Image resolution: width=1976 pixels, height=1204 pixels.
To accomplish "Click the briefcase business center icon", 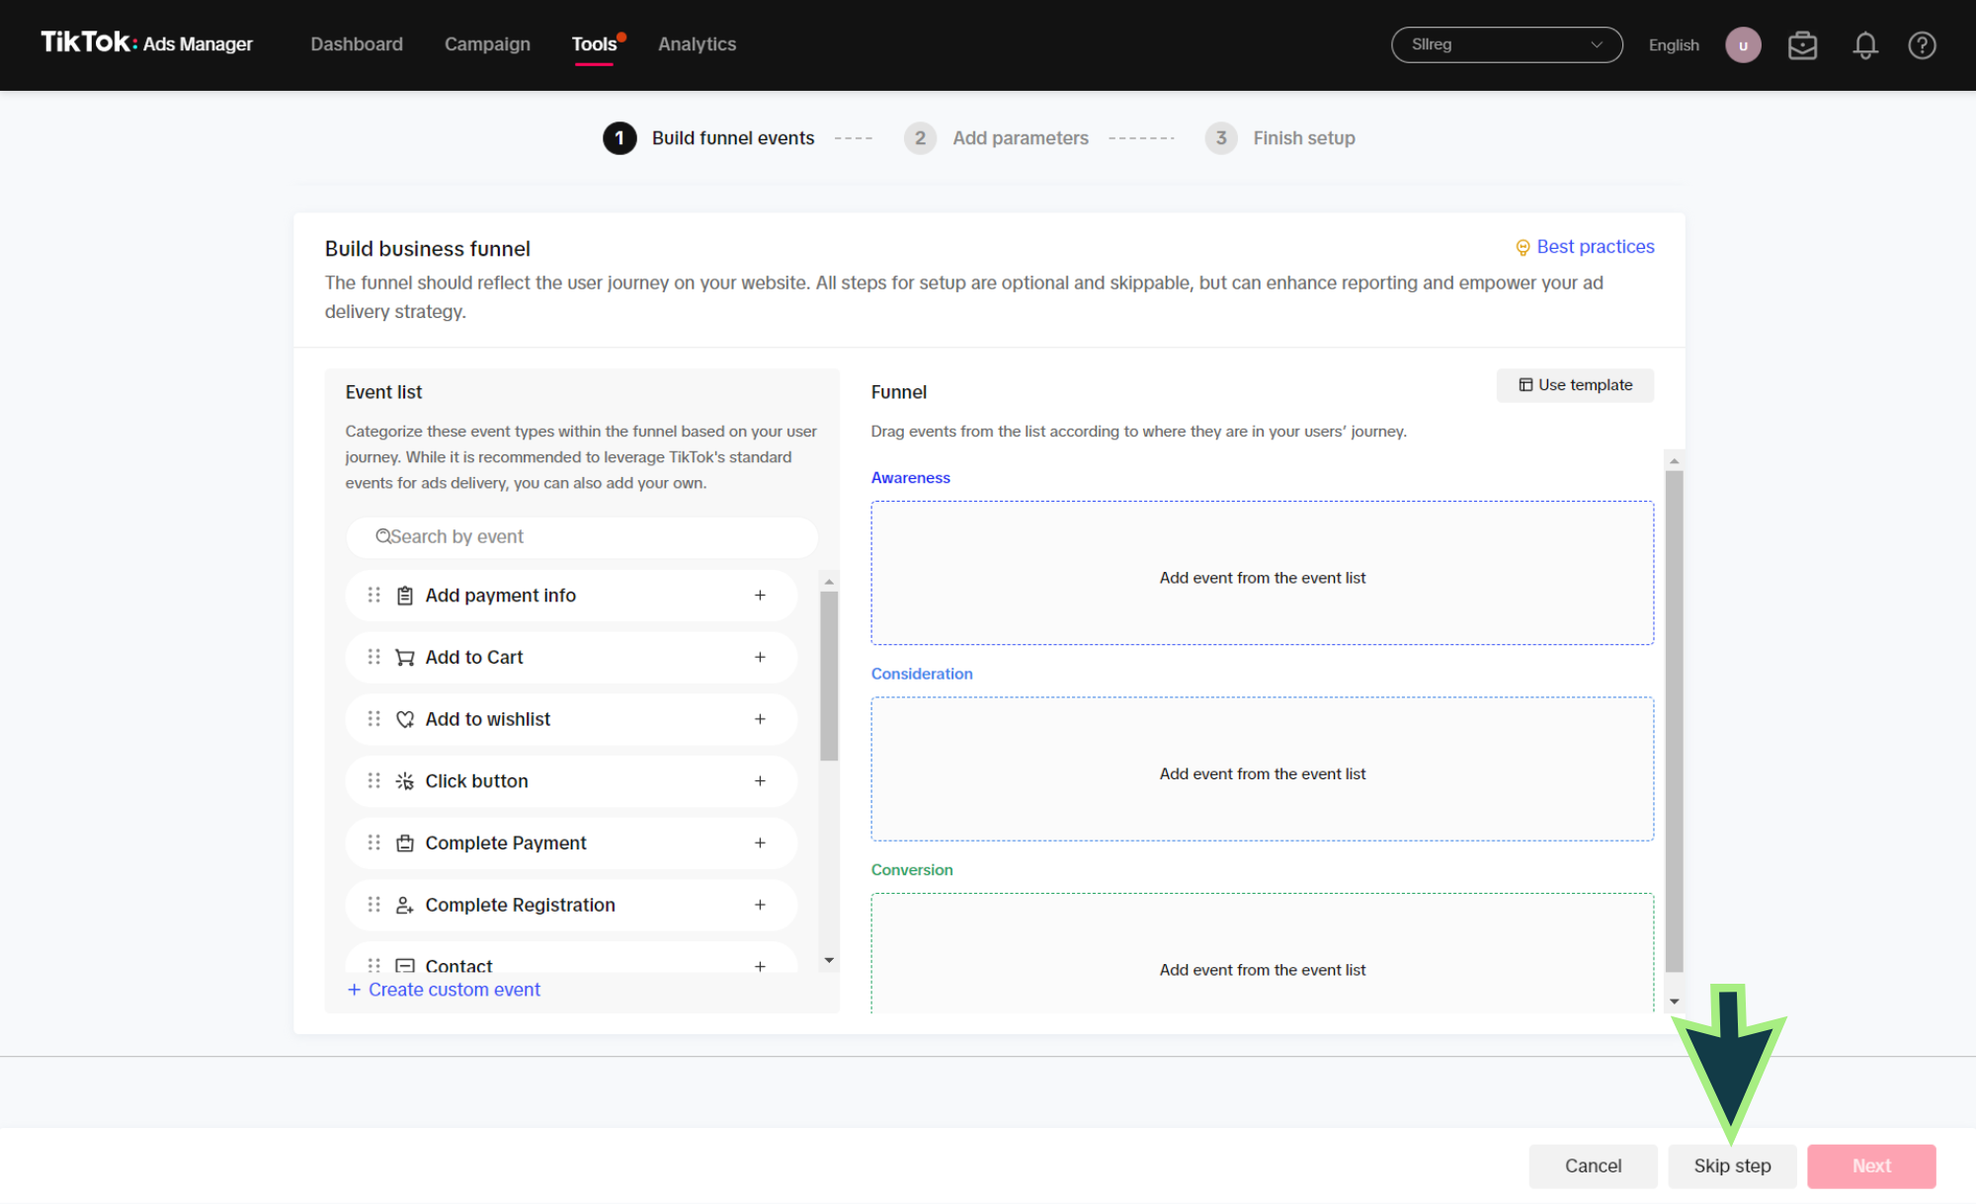I will tap(1802, 45).
